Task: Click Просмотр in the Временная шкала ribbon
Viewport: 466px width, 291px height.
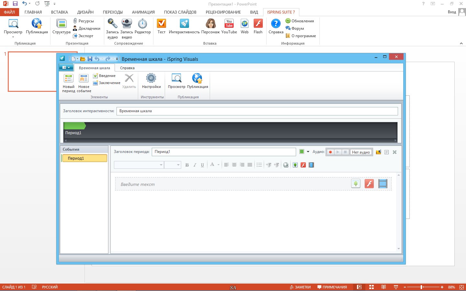Action: coord(176,79)
